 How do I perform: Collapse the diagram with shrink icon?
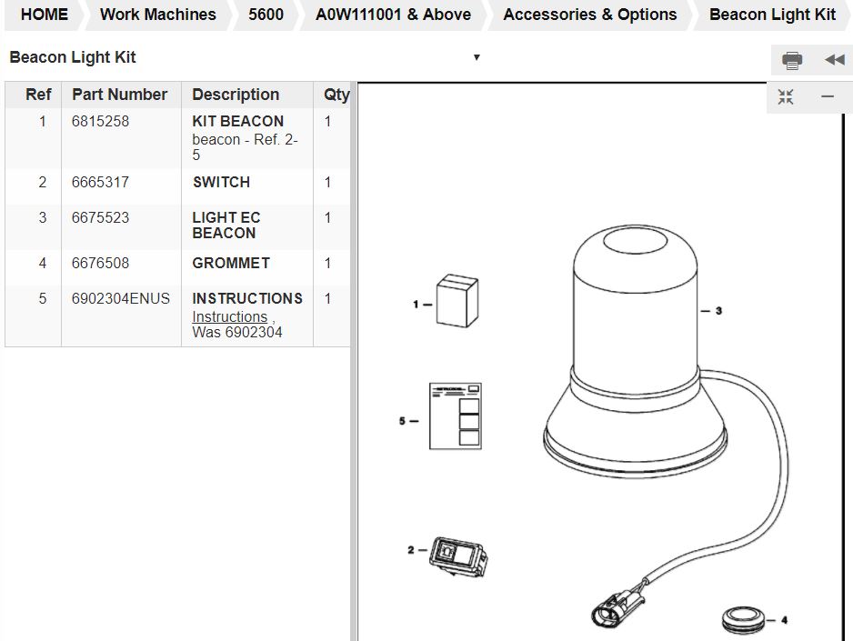(786, 96)
